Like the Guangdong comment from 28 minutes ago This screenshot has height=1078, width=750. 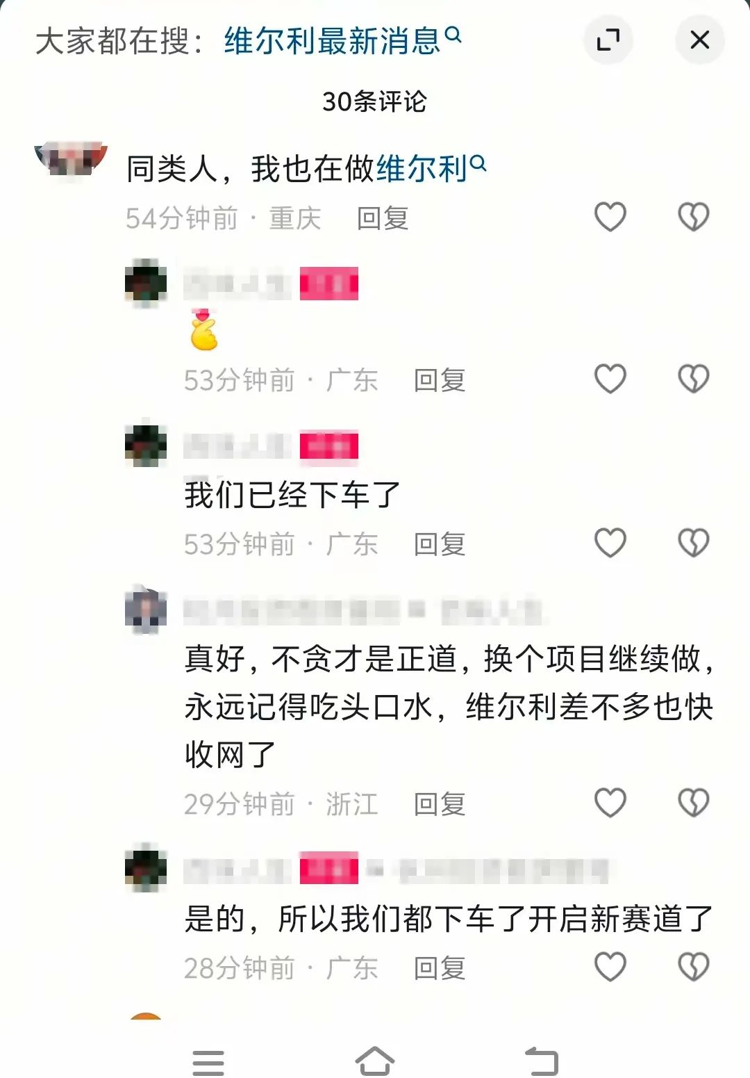[x=610, y=967]
